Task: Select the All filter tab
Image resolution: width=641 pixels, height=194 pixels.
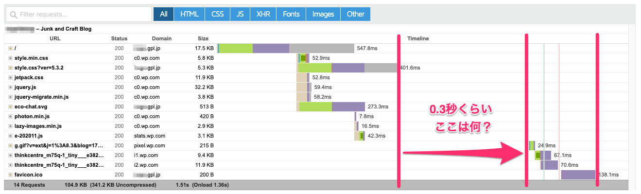Action: click(163, 14)
